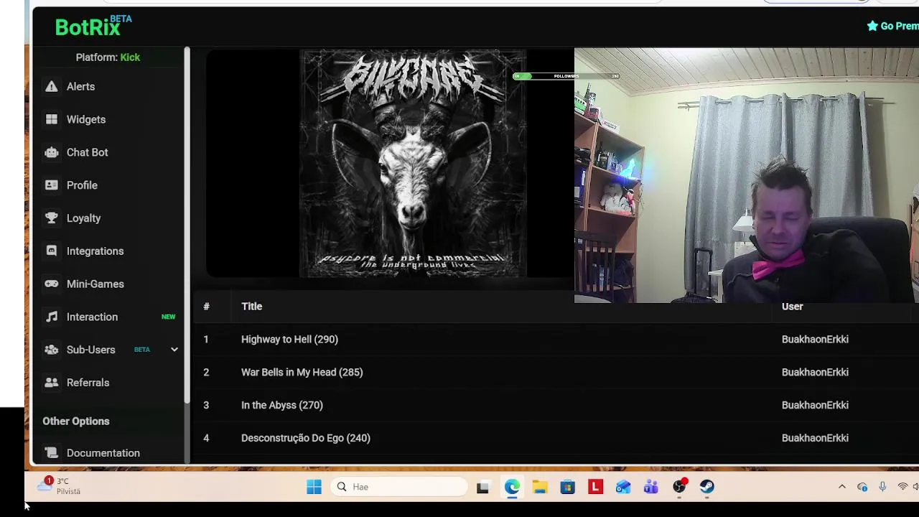
Task: Select Mini-Games in sidebar
Action: pos(95,284)
